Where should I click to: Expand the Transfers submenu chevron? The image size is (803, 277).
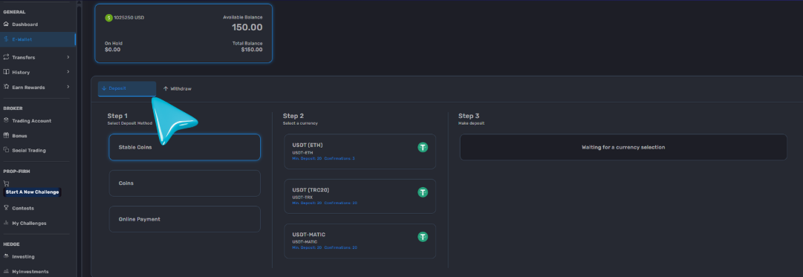[68, 57]
